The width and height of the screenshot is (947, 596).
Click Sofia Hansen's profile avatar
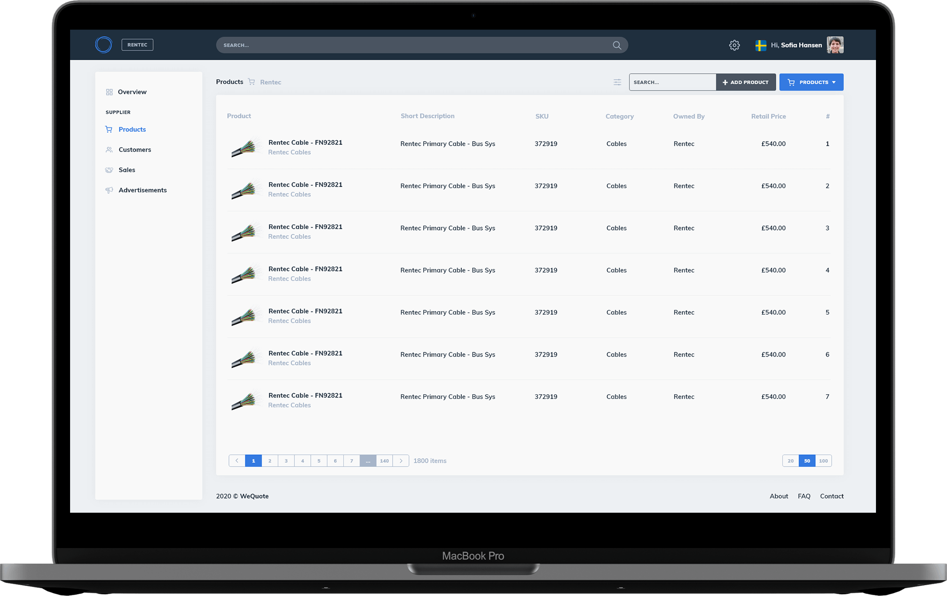pyautogui.click(x=835, y=45)
